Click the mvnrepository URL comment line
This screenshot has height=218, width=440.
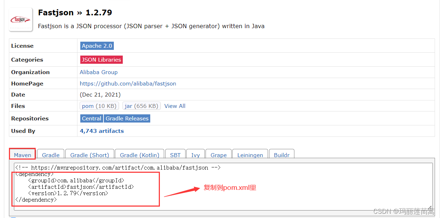click(x=118, y=167)
